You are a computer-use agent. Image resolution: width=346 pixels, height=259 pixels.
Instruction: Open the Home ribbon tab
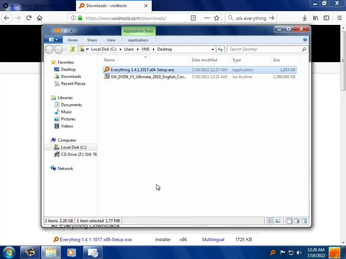pyautogui.click(x=73, y=40)
